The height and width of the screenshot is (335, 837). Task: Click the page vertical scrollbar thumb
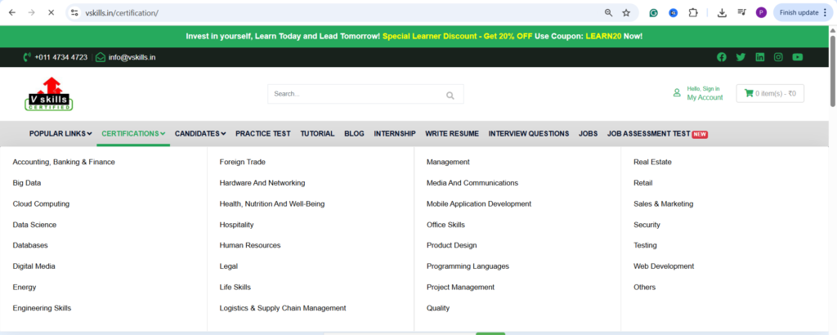pos(833,70)
